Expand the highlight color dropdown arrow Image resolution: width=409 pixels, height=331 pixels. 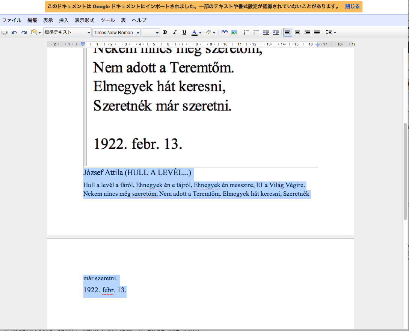point(214,33)
